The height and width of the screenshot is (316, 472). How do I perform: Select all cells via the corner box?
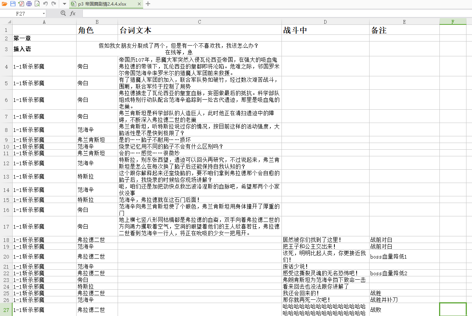[6, 21]
